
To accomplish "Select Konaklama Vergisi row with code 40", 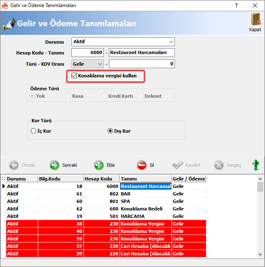I will [x=106, y=231].
